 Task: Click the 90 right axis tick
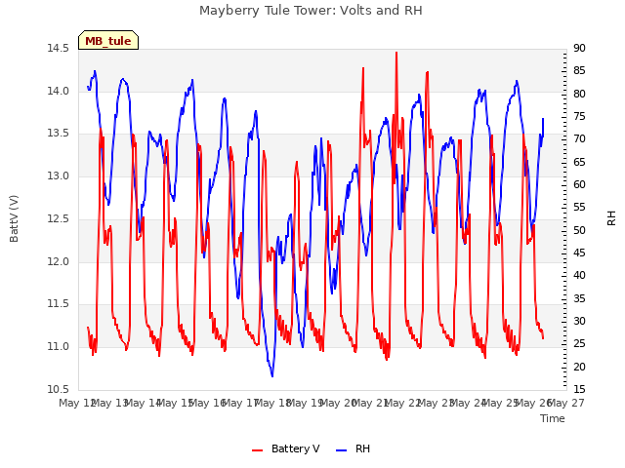coord(579,49)
